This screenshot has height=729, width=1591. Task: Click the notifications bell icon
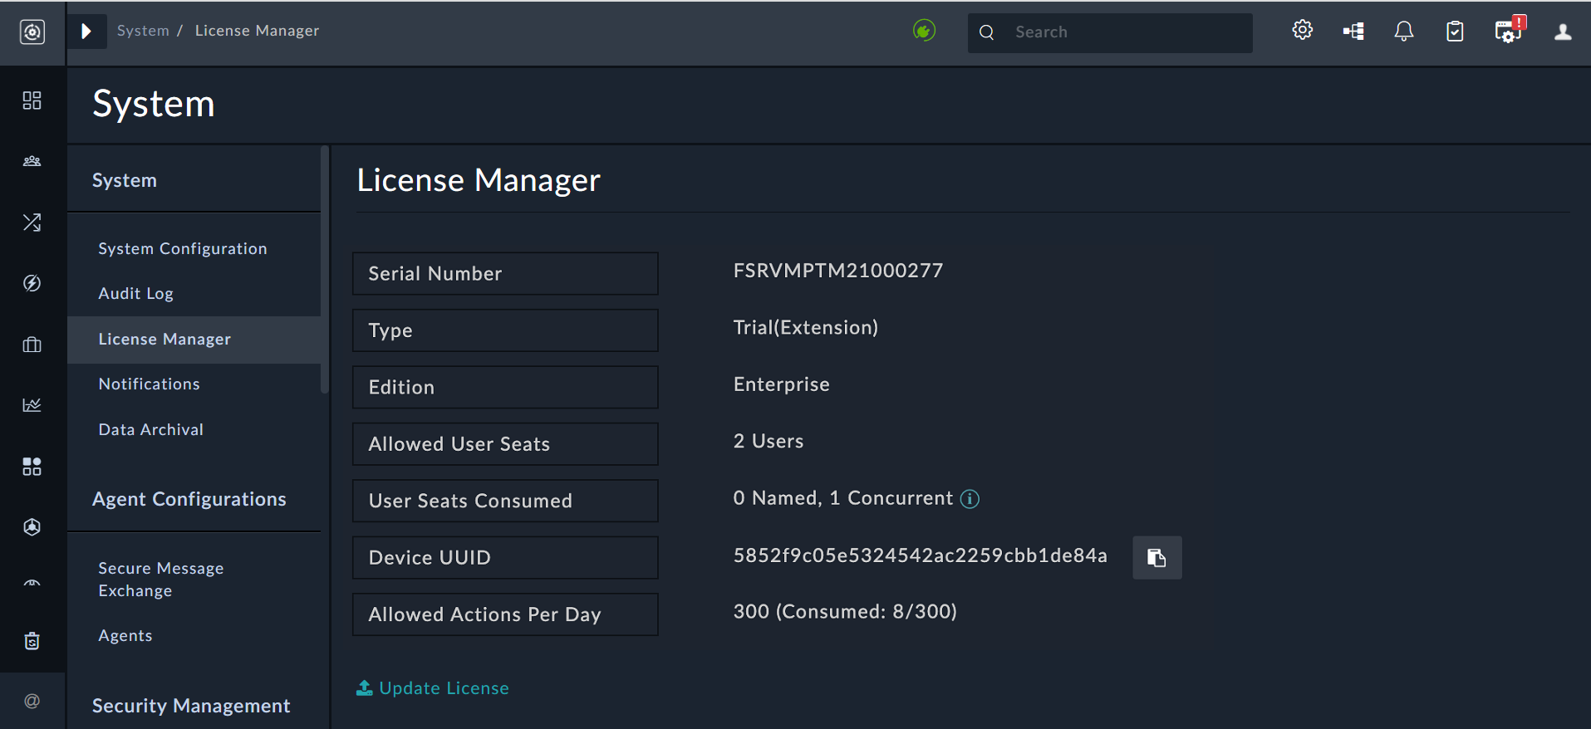click(1403, 32)
